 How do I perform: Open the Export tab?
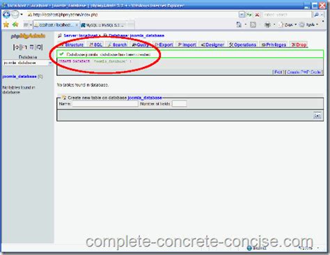click(164, 45)
